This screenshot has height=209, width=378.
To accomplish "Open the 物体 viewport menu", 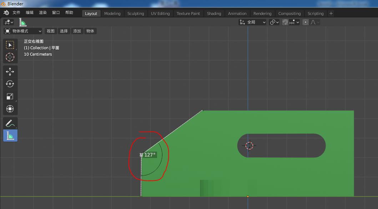I will point(90,31).
